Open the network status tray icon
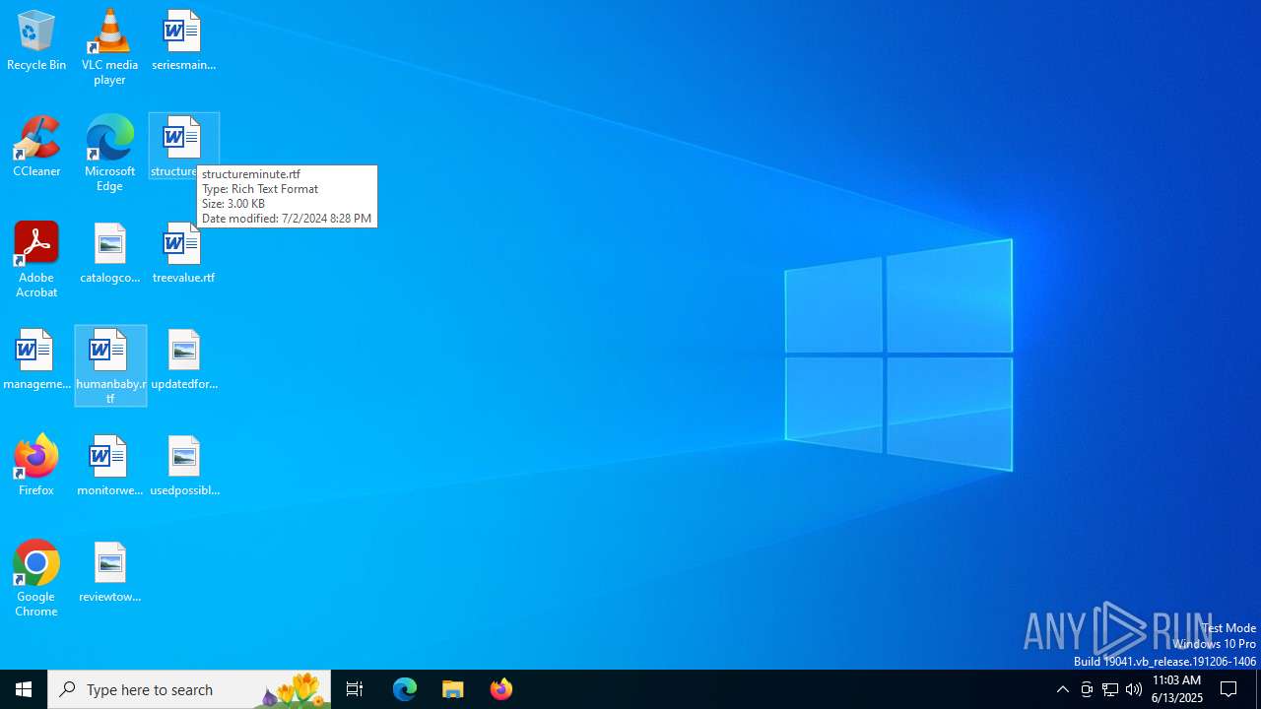The height and width of the screenshot is (709, 1261). tap(1110, 689)
